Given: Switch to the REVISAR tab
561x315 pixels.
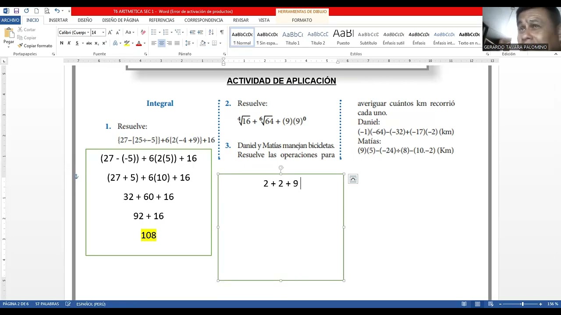Looking at the screenshot, I should click(241, 20).
